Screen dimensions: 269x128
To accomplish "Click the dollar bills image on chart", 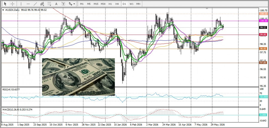I will click(78, 77).
